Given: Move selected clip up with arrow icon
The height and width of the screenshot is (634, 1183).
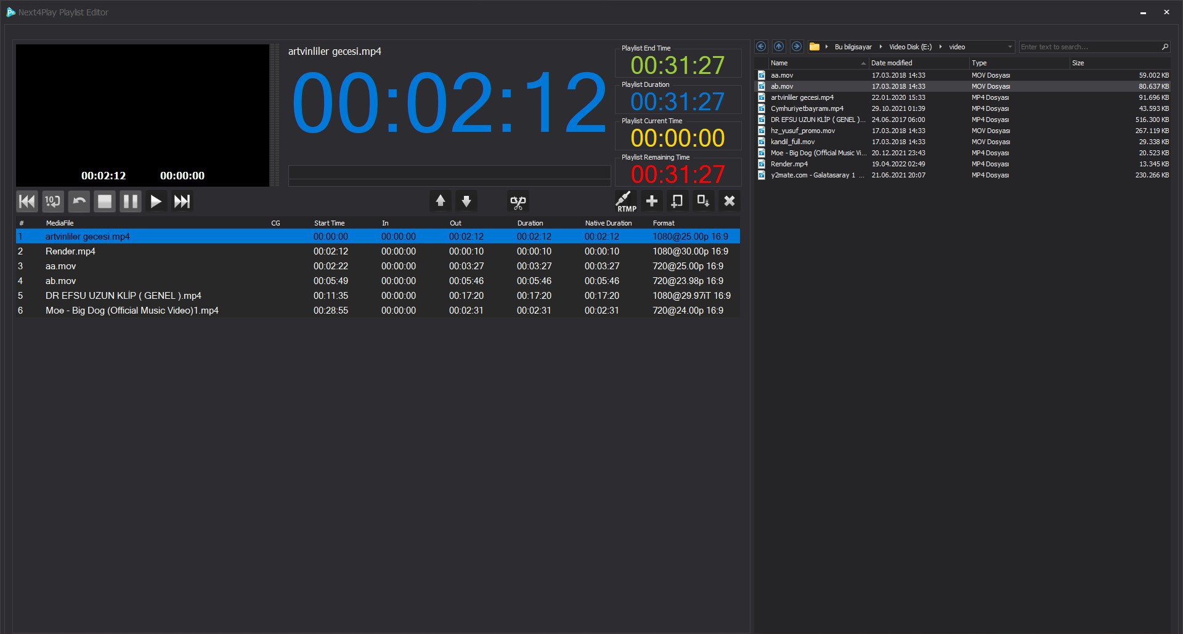Looking at the screenshot, I should coord(441,201).
